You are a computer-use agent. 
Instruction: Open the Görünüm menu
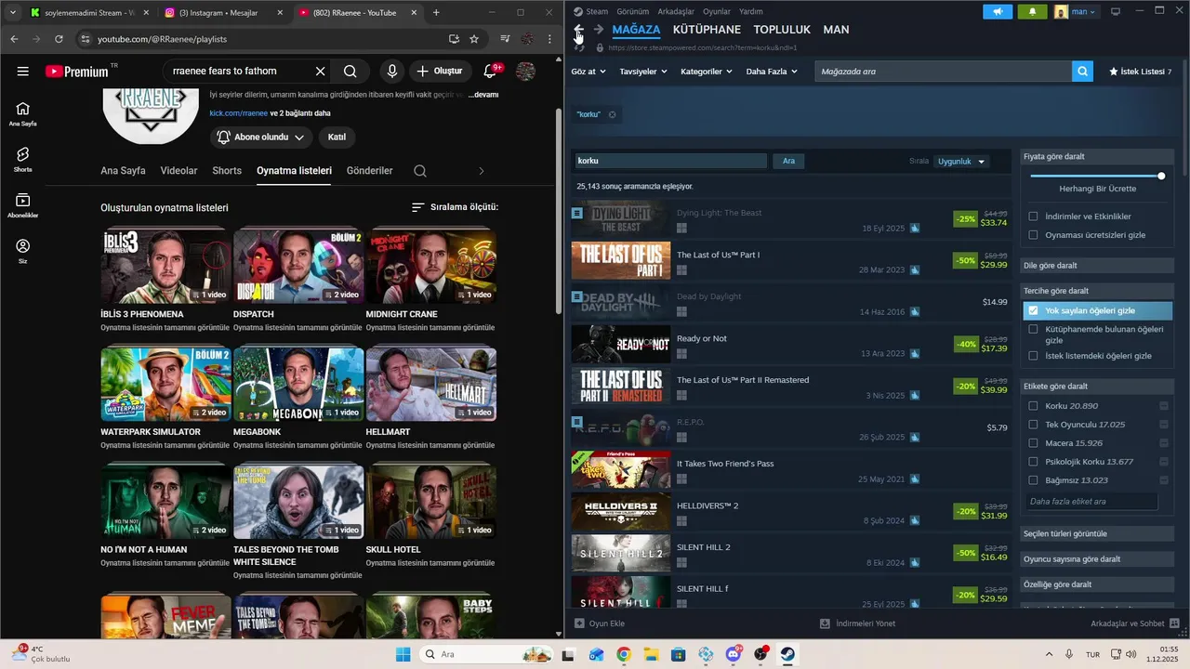pos(632,11)
